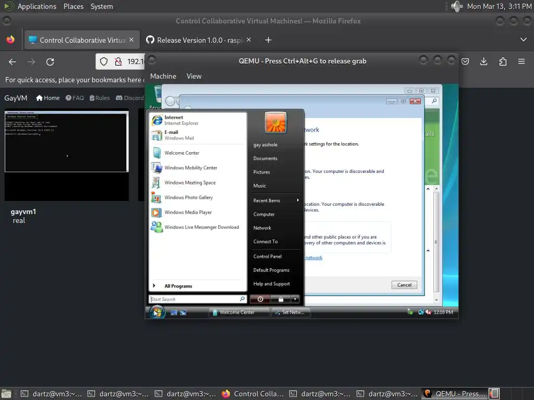This screenshot has height=400, width=534.
Task: Open Network from the Start menu
Action: 262,228
